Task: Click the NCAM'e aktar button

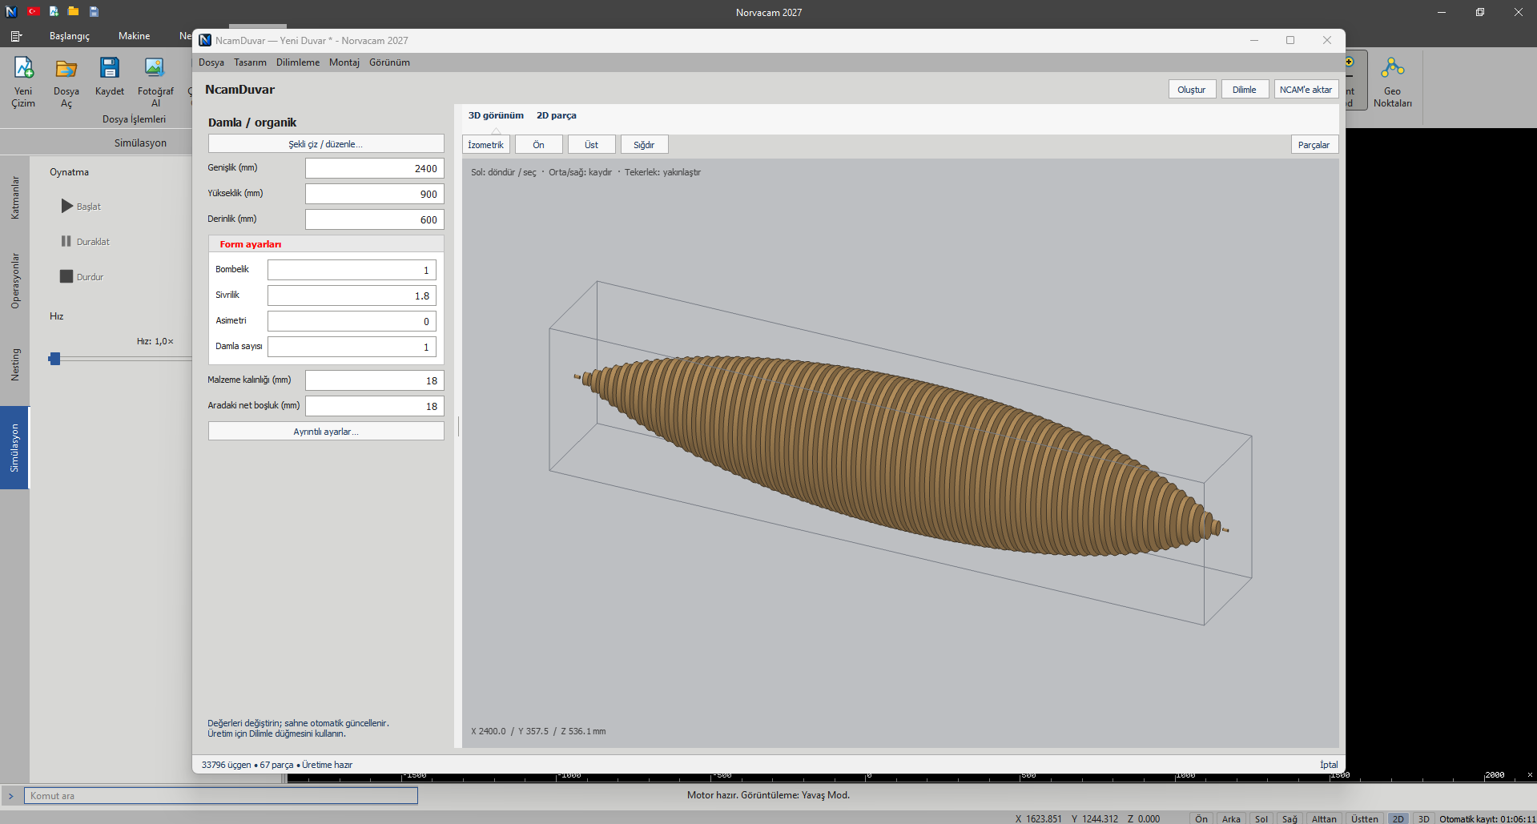Action: pos(1306,89)
